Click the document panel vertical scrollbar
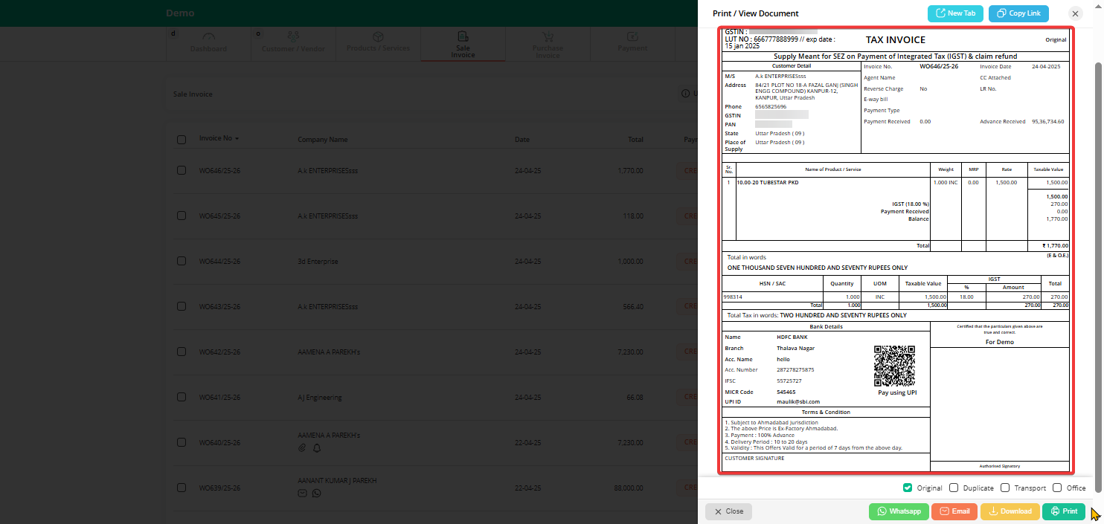The image size is (1104, 524). (1098, 275)
